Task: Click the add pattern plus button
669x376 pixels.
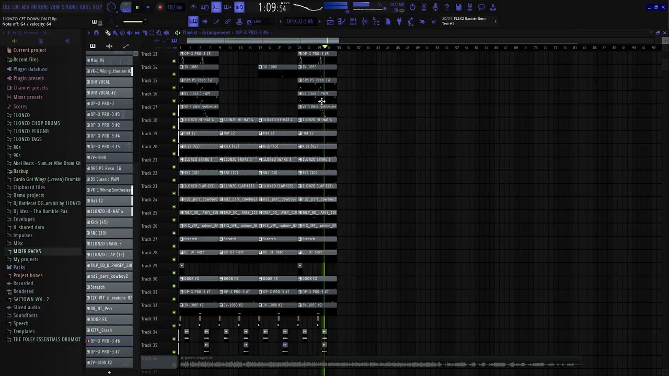Action: click(109, 372)
